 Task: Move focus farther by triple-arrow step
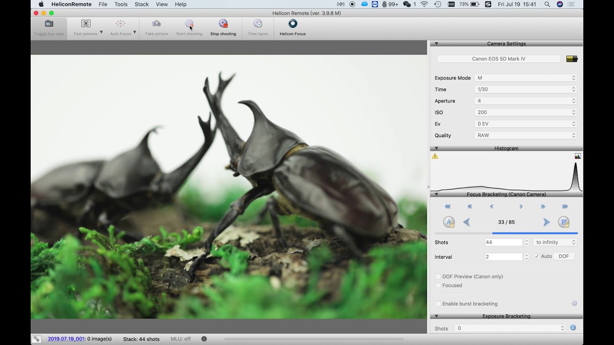565,207
